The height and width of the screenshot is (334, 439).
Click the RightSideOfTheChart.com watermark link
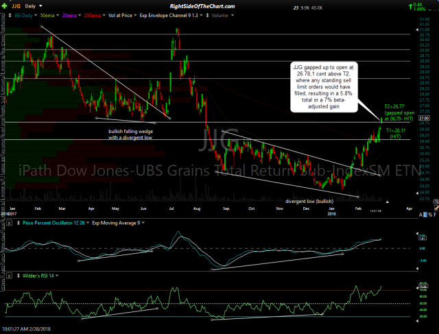pos(202,6)
